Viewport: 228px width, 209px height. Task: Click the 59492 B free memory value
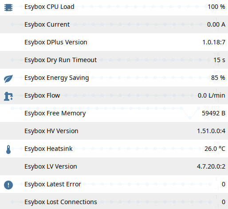(213, 113)
